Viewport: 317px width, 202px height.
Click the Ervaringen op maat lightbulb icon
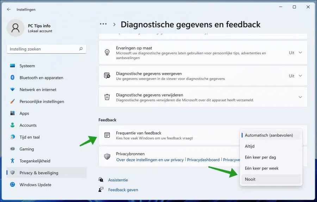pyautogui.click(x=107, y=52)
